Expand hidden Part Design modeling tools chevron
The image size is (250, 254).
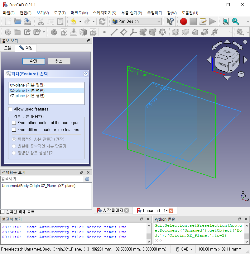tap(230, 32)
